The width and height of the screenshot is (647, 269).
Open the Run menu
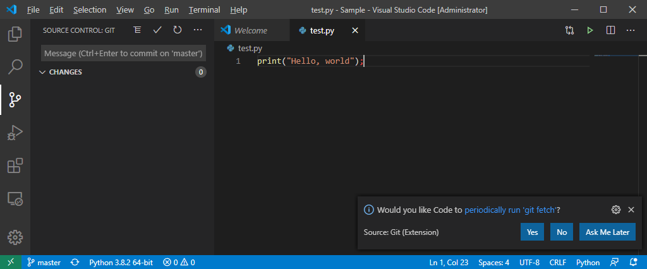click(x=171, y=9)
